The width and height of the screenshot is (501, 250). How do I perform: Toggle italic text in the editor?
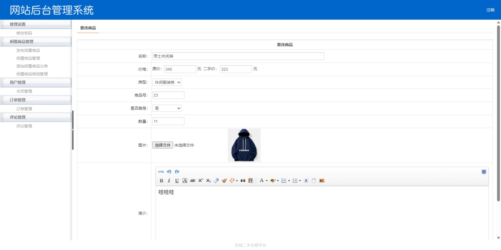169,181
